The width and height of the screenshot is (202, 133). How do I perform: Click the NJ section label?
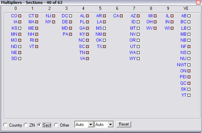tap(48, 16)
